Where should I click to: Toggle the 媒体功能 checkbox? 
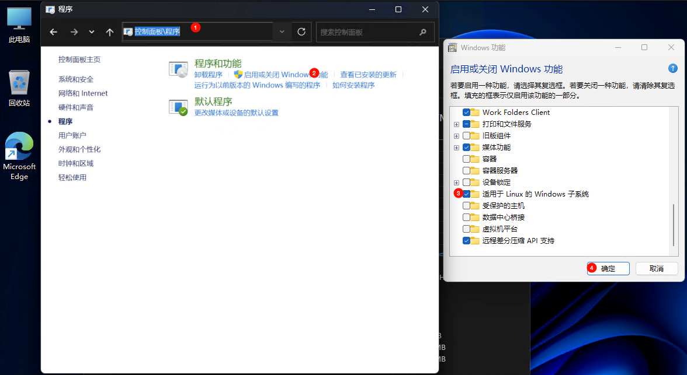467,148
